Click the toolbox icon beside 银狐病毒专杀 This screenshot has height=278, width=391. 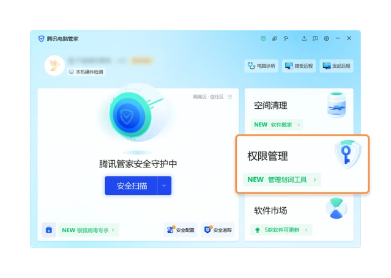coord(49,230)
